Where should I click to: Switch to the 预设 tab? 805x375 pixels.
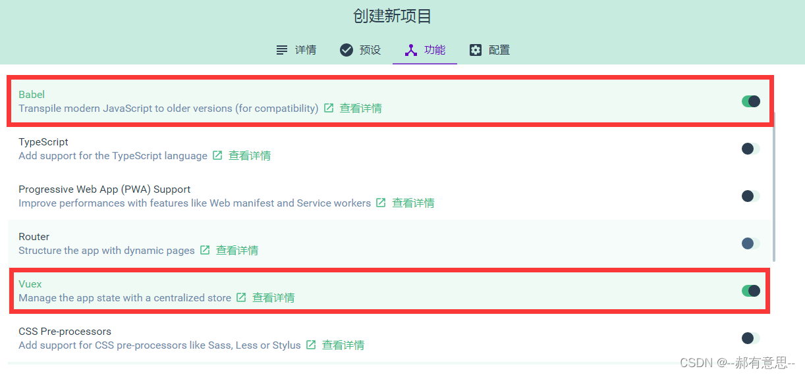click(360, 50)
